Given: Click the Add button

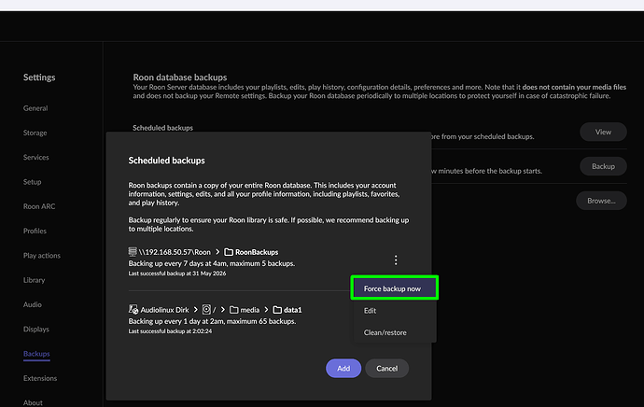Looking at the screenshot, I should pos(343,369).
